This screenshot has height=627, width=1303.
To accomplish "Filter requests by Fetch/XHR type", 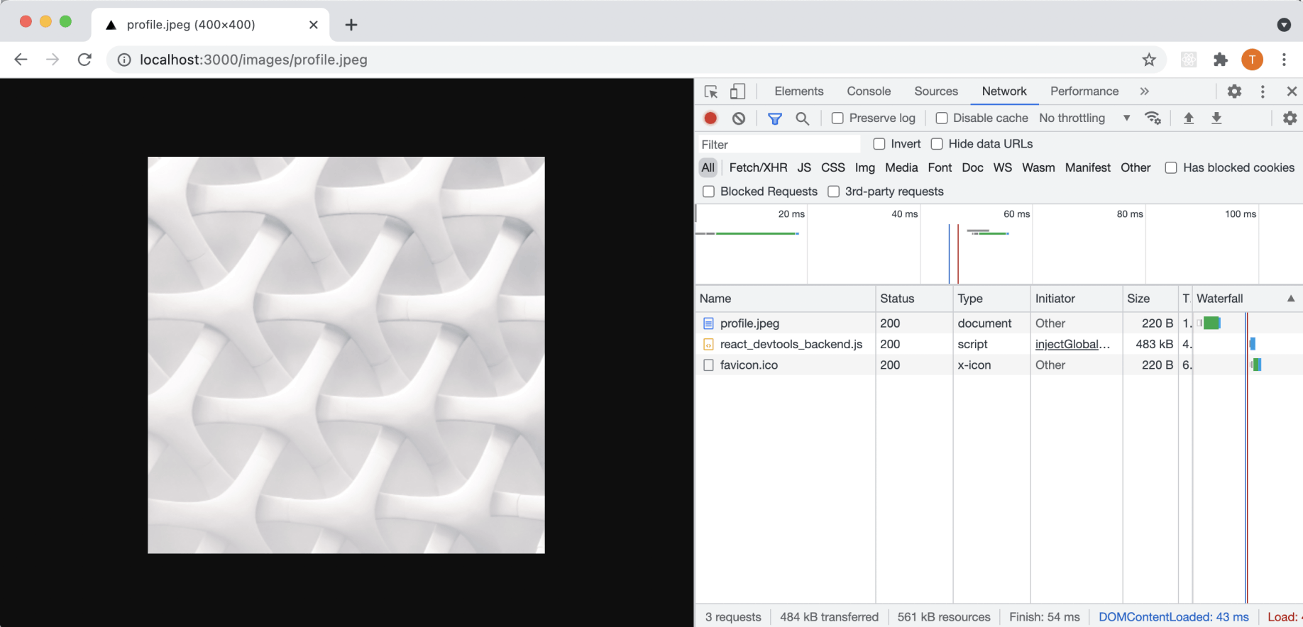I will pyautogui.click(x=758, y=168).
